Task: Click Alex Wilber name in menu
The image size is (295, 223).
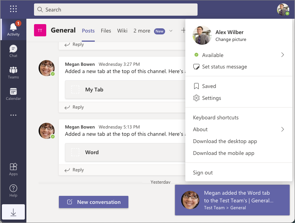Action: (x=229, y=32)
